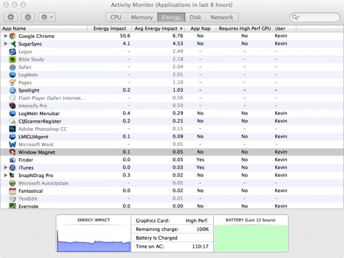
Task: Click the Finder icon in list
Action: [13, 160]
